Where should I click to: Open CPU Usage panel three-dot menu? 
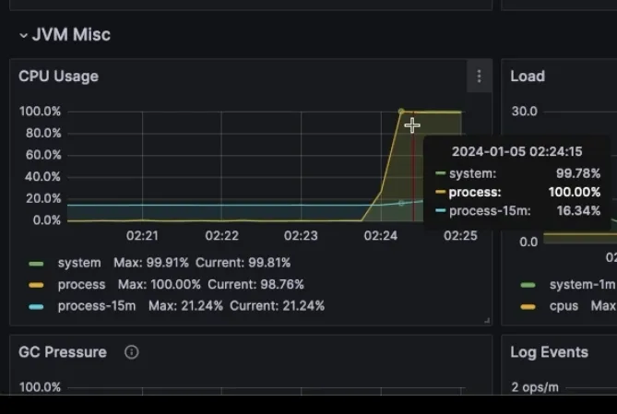(479, 77)
